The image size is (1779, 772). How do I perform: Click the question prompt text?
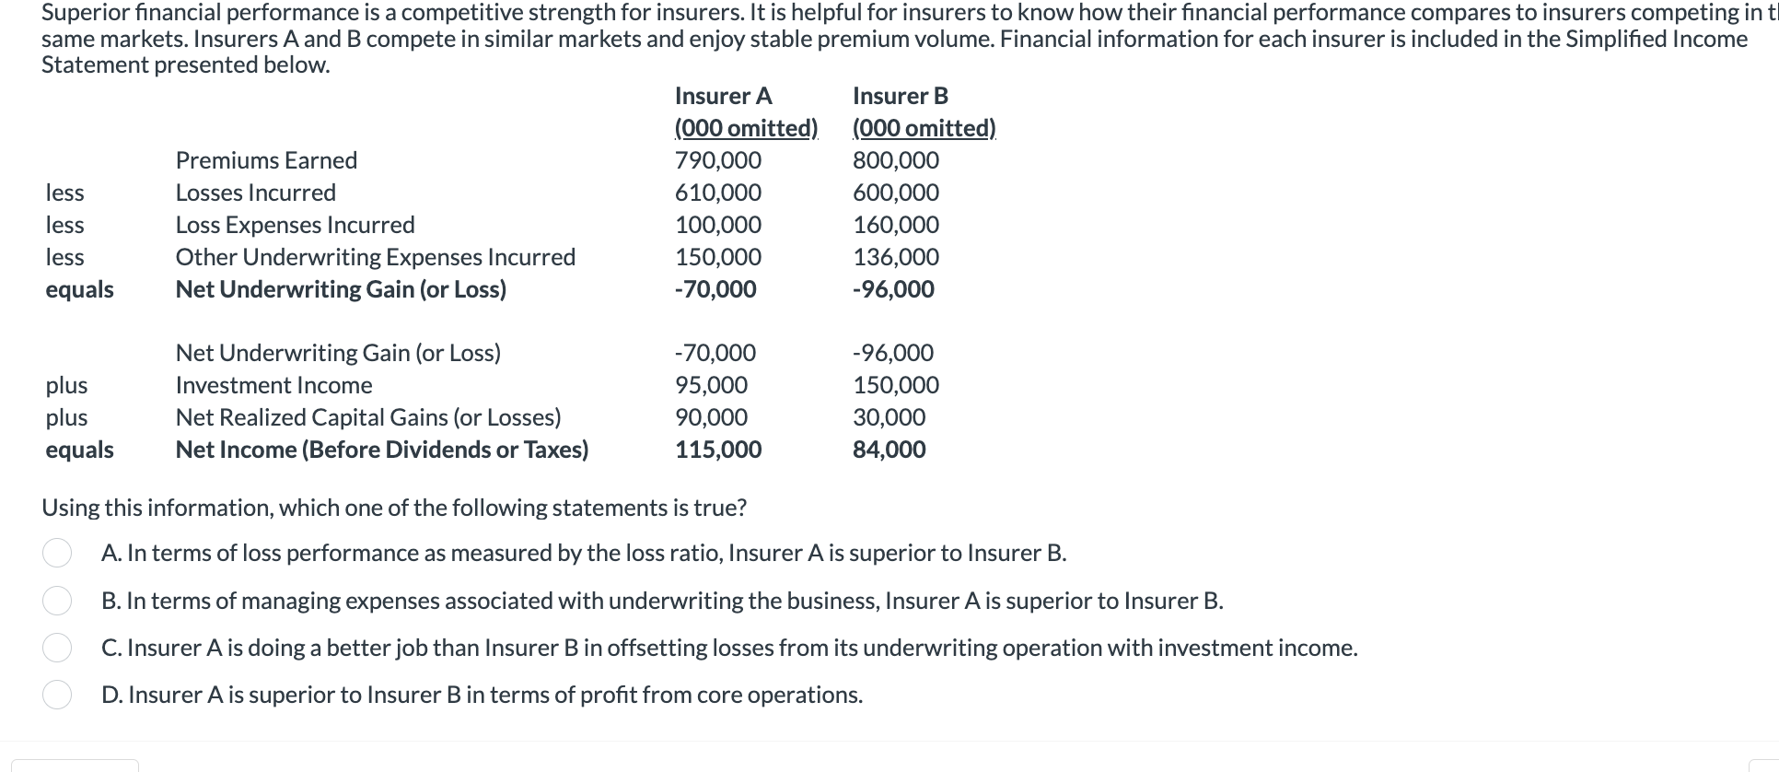[394, 508]
